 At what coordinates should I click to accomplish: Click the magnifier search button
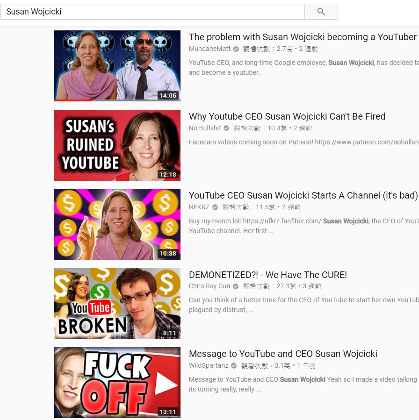[x=321, y=12]
